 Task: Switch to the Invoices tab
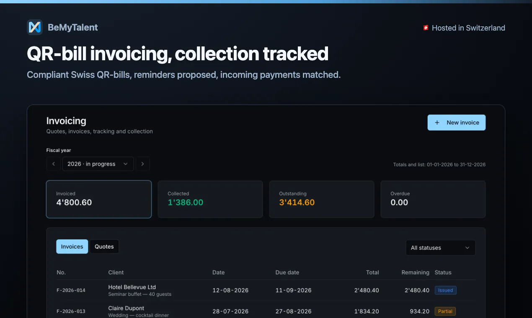tap(72, 246)
